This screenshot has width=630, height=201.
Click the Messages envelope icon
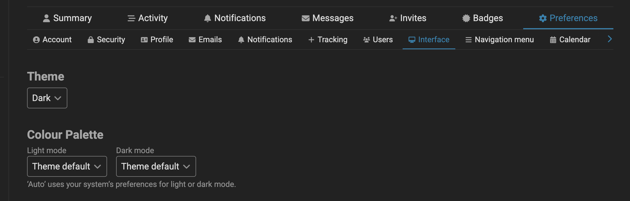point(305,18)
